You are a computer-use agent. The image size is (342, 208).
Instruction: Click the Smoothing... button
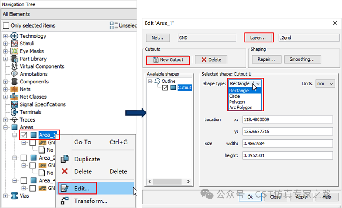[x=302, y=59]
